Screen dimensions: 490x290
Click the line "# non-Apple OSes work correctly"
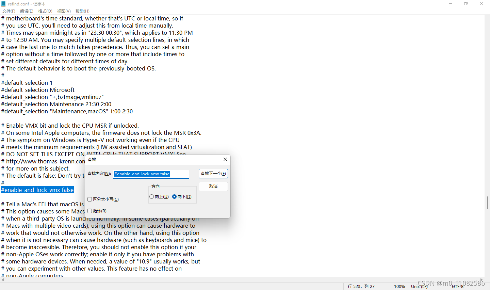98,254
